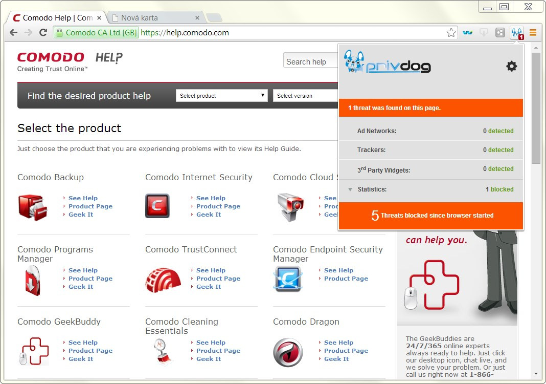This screenshot has height=384, width=546.
Task: Click the Comodo Endpoint Security Manager icon
Action: pyautogui.click(x=288, y=279)
